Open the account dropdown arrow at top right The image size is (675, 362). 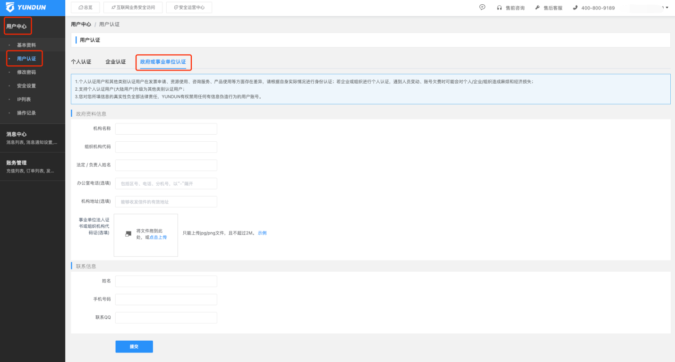click(x=667, y=8)
